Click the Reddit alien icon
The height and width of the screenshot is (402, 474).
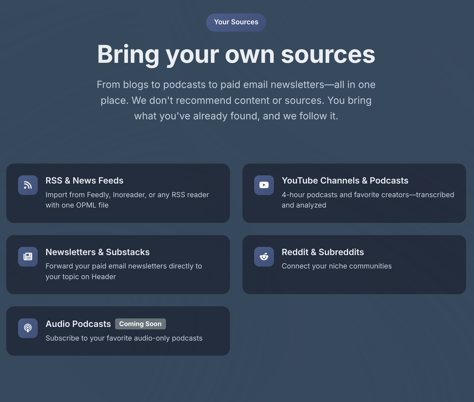[264, 256]
